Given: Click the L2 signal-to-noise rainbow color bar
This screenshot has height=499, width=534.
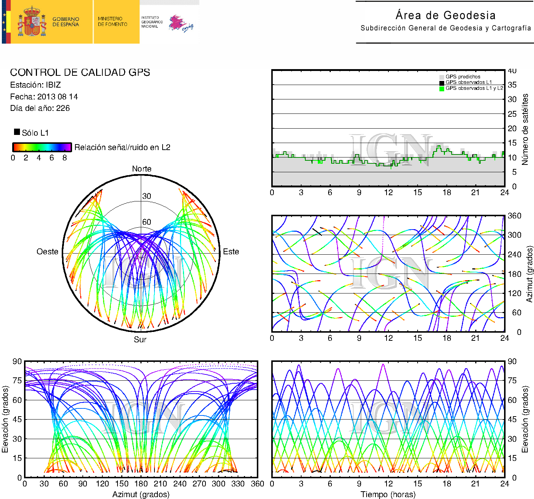Looking at the screenshot, I should (x=42, y=147).
